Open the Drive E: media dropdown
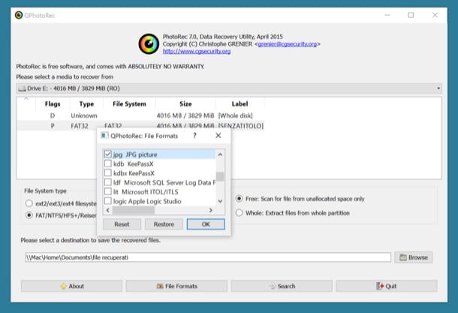458x313 pixels. (229, 89)
